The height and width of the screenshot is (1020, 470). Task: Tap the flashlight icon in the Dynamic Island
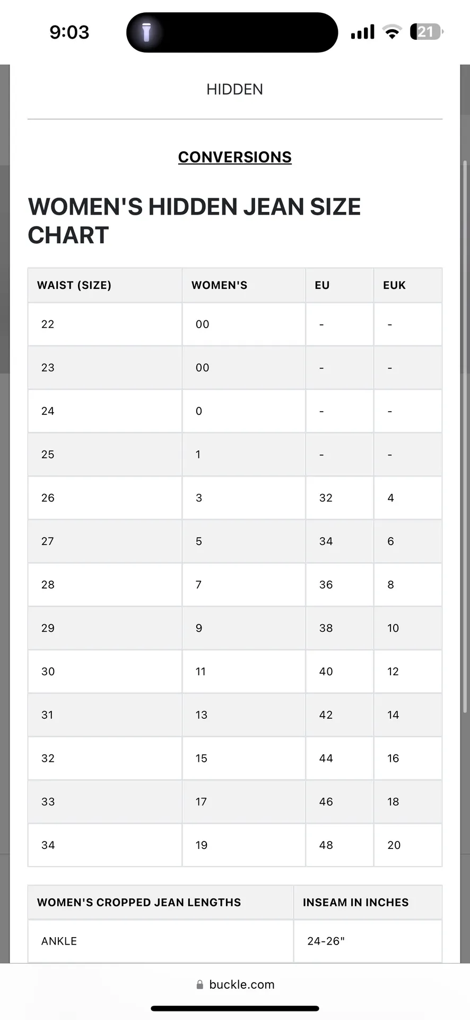[x=147, y=32]
